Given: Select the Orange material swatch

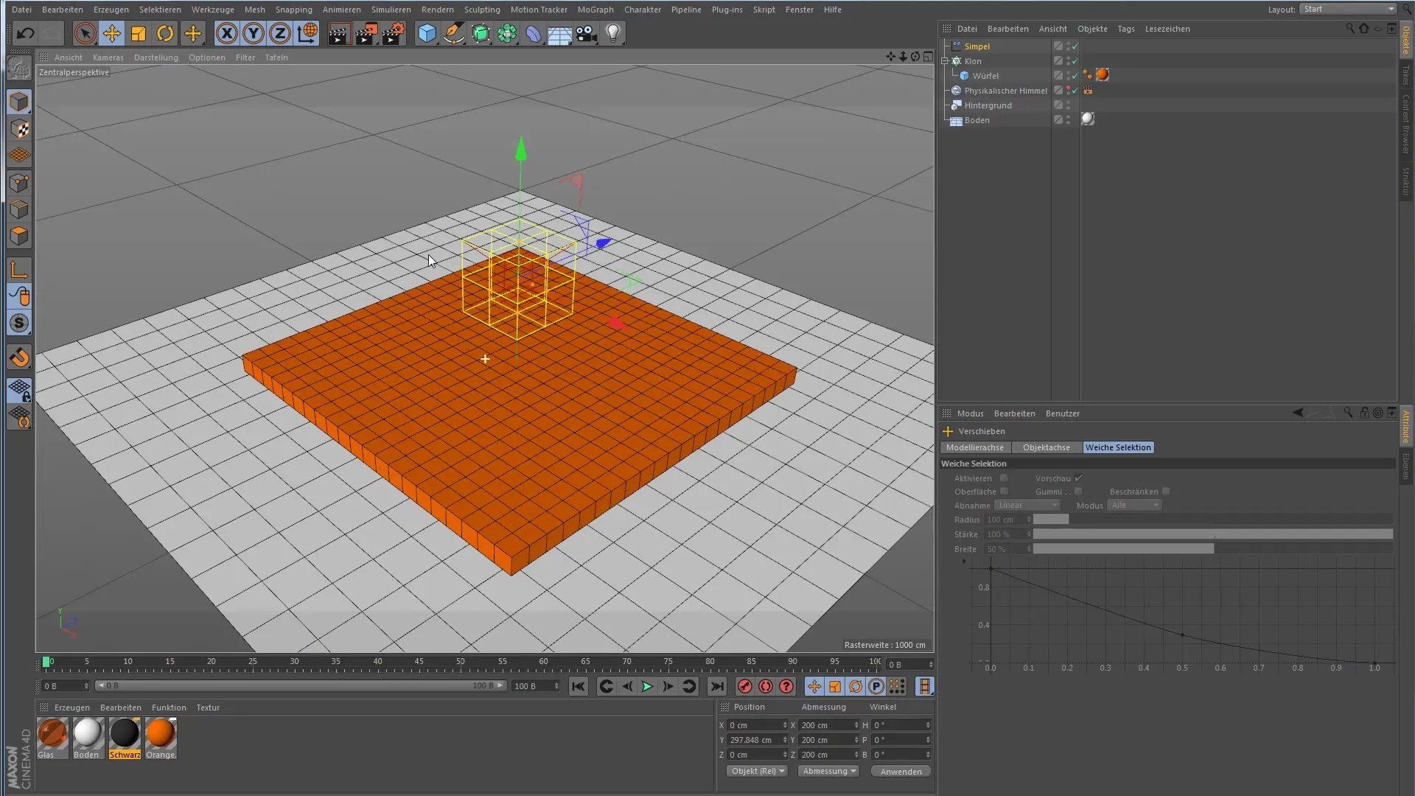Looking at the screenshot, I should 161,738.
